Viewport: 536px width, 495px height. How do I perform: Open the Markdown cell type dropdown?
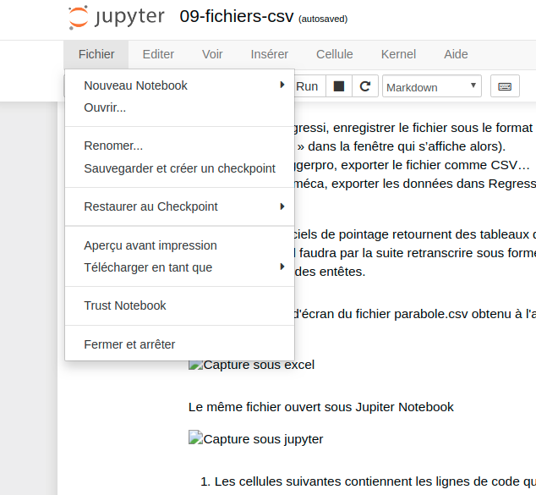point(432,86)
